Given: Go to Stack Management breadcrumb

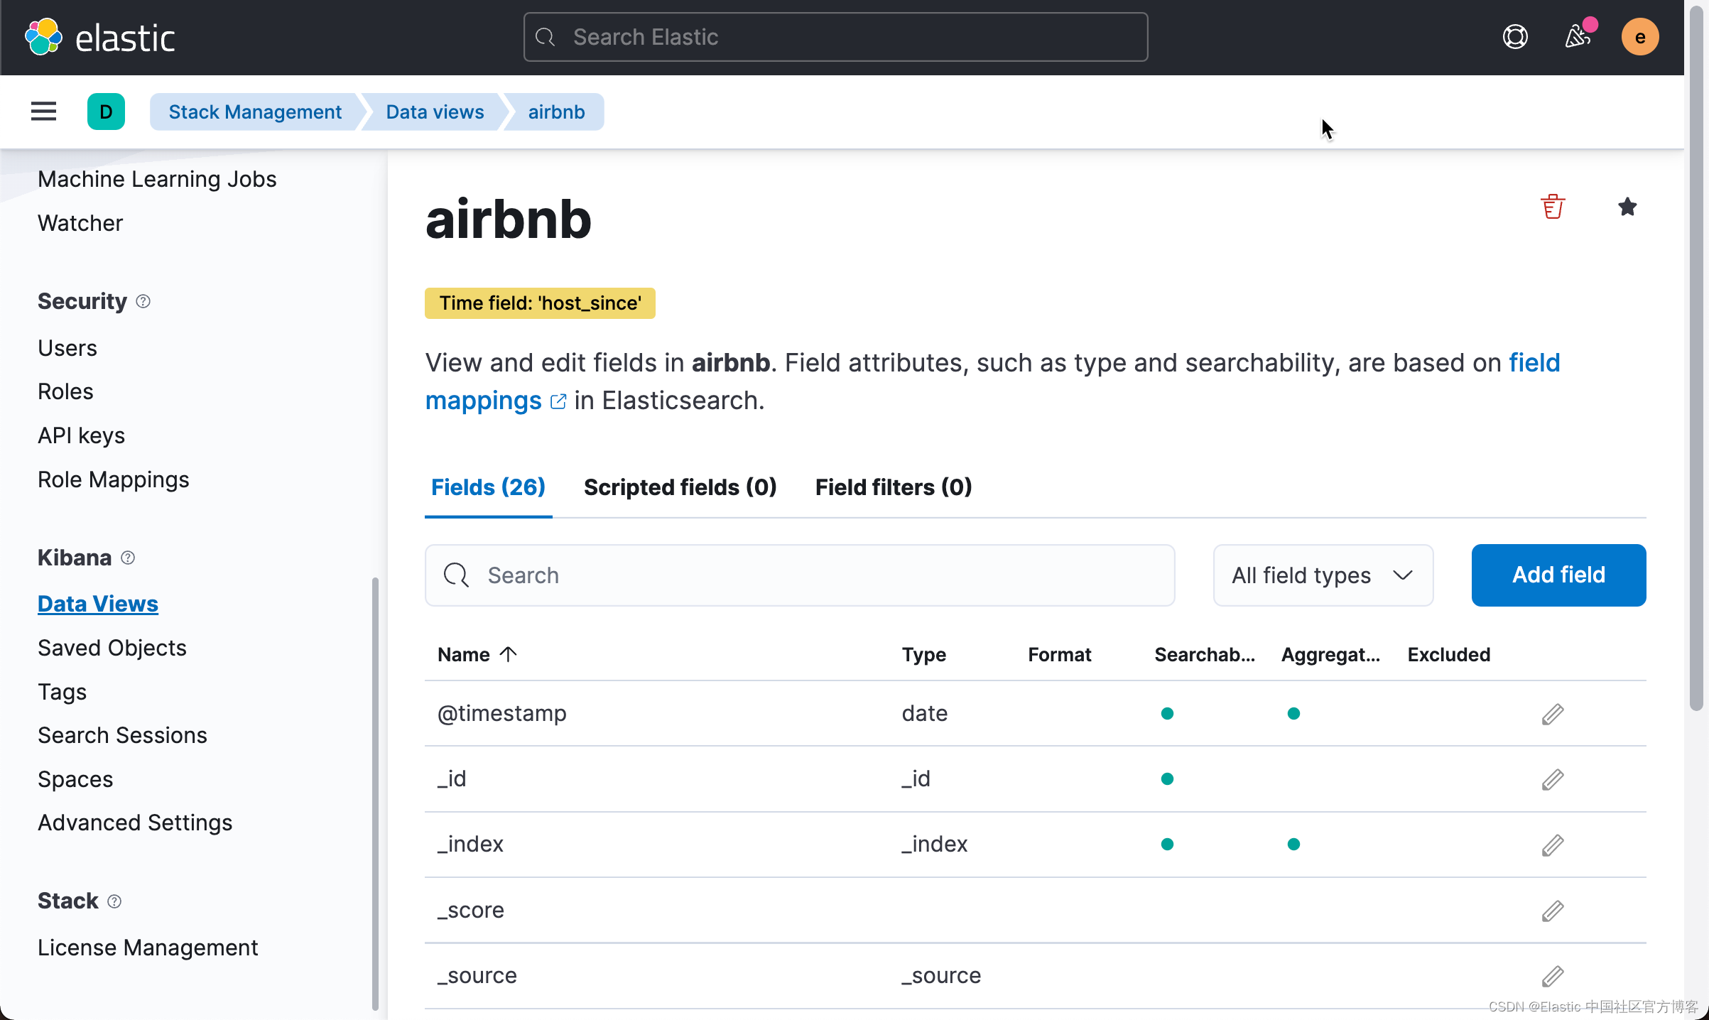Looking at the screenshot, I should tap(255, 112).
